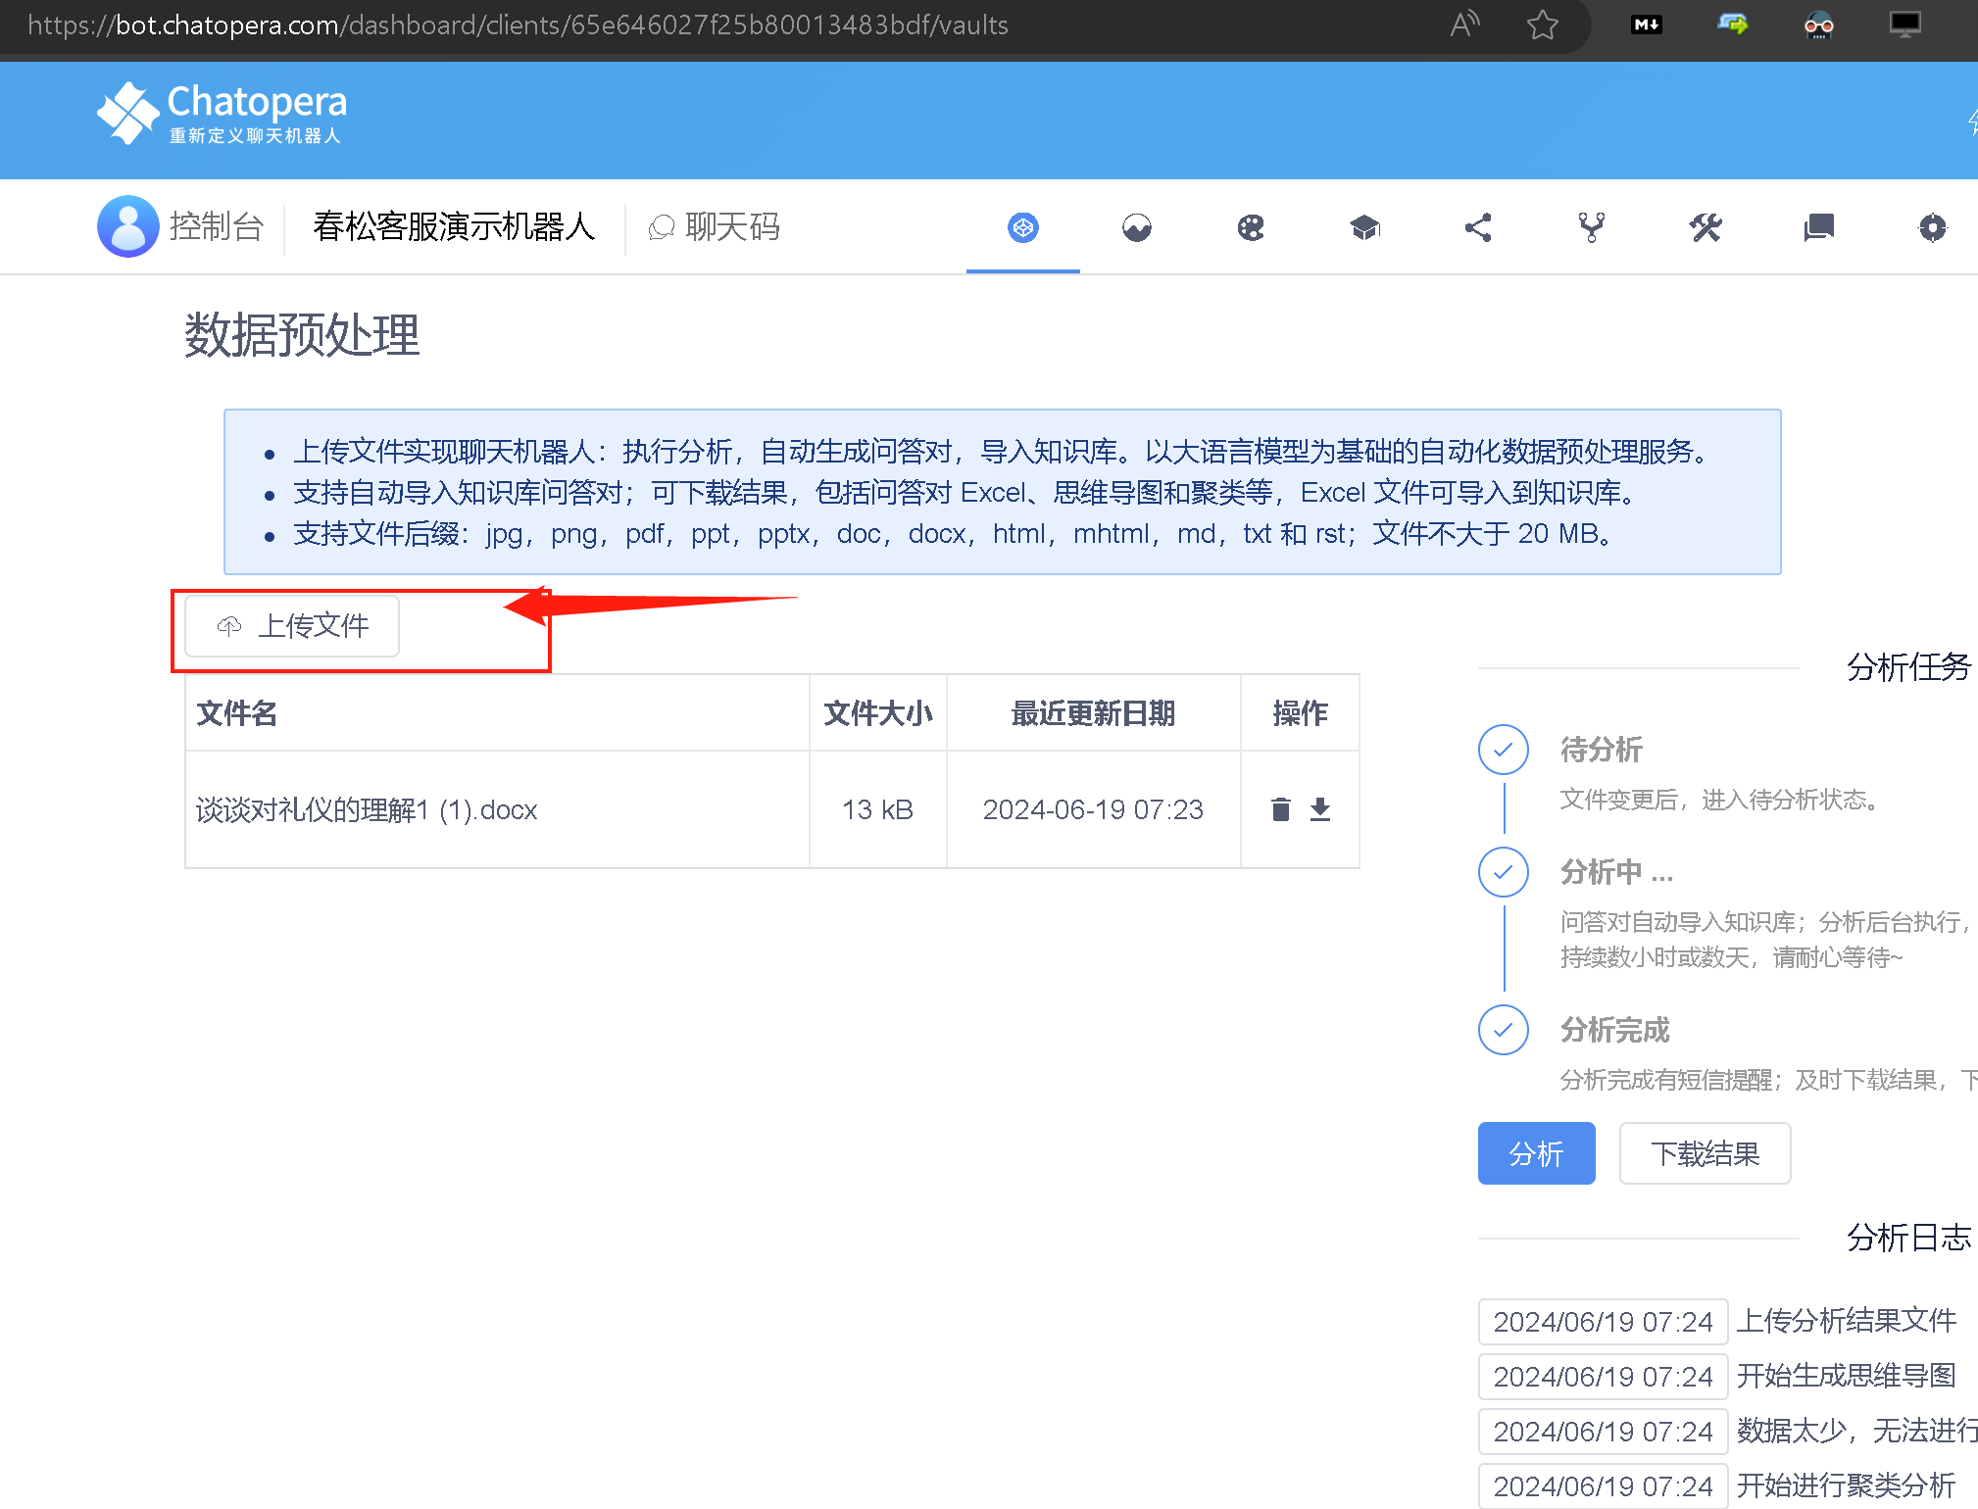This screenshot has height=1509, width=1978.
Task: Select the active data preprocessing tab icon
Action: point(1023,228)
